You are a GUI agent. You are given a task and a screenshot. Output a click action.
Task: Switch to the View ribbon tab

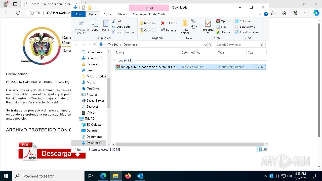tap(122, 14)
